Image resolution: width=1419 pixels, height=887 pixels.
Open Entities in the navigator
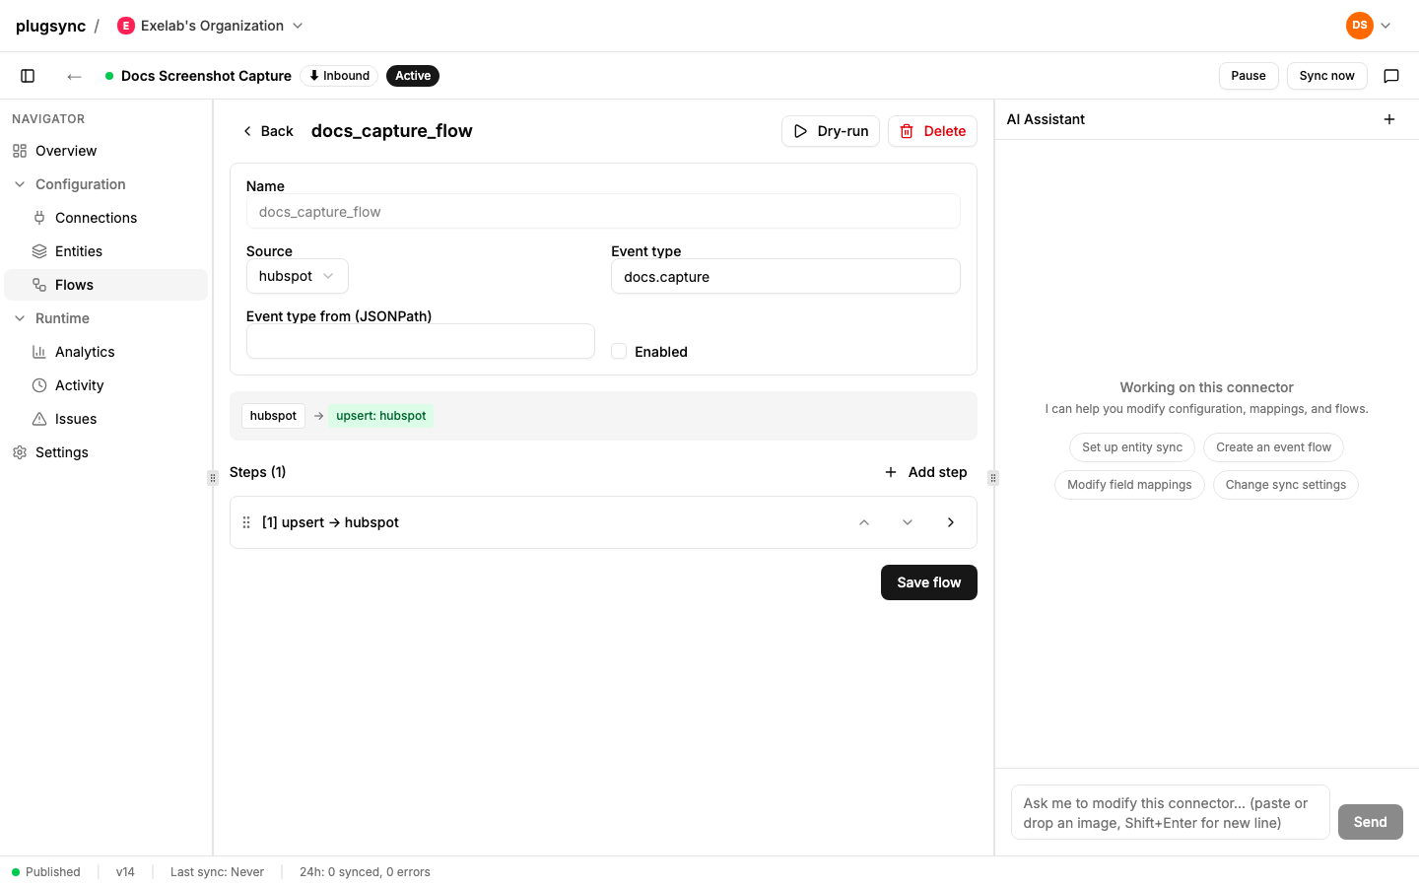(x=106, y=251)
